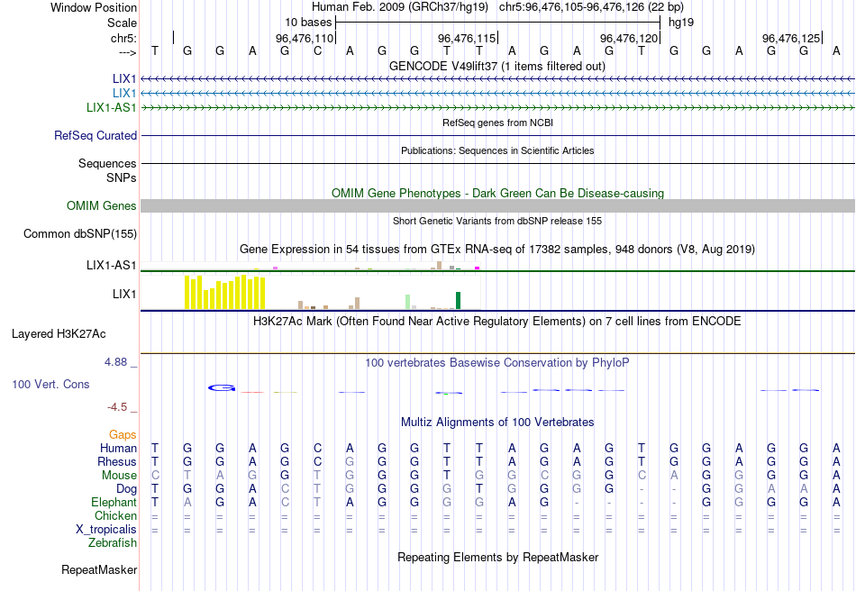
Task: Click the 100 Vert. Cons track label
Action: (x=50, y=384)
